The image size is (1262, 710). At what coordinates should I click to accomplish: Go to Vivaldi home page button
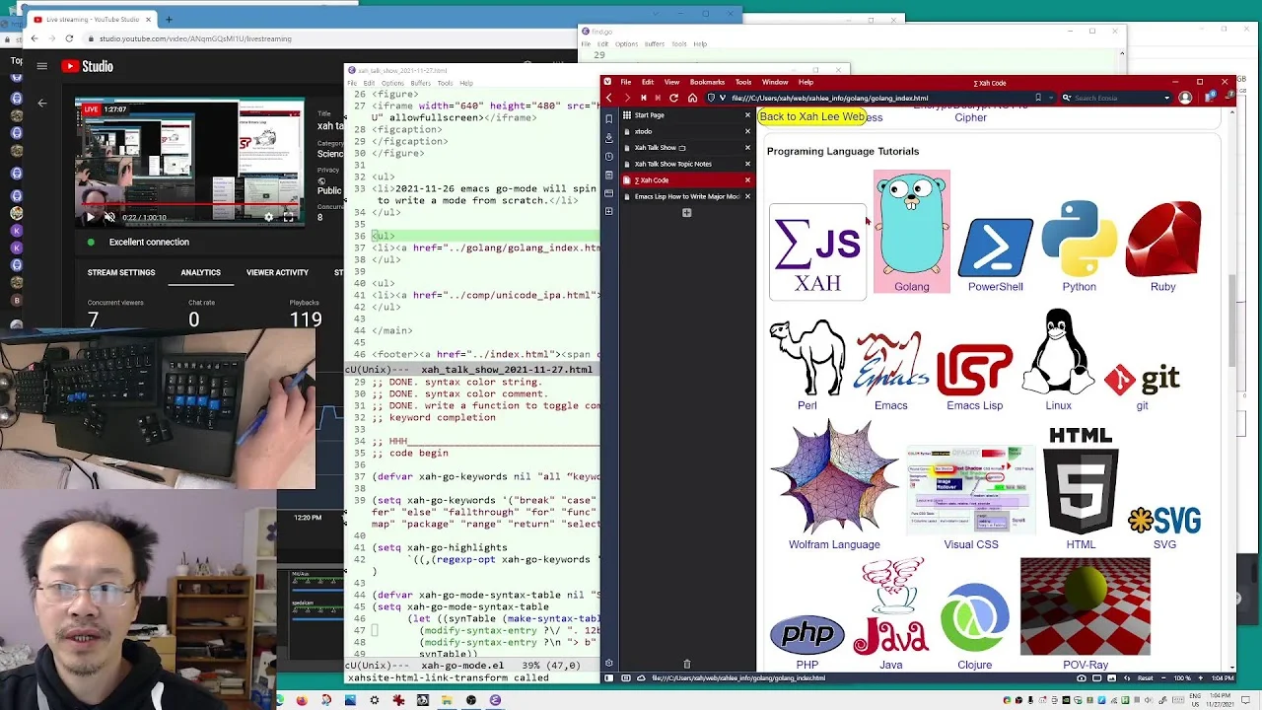pyautogui.click(x=692, y=98)
